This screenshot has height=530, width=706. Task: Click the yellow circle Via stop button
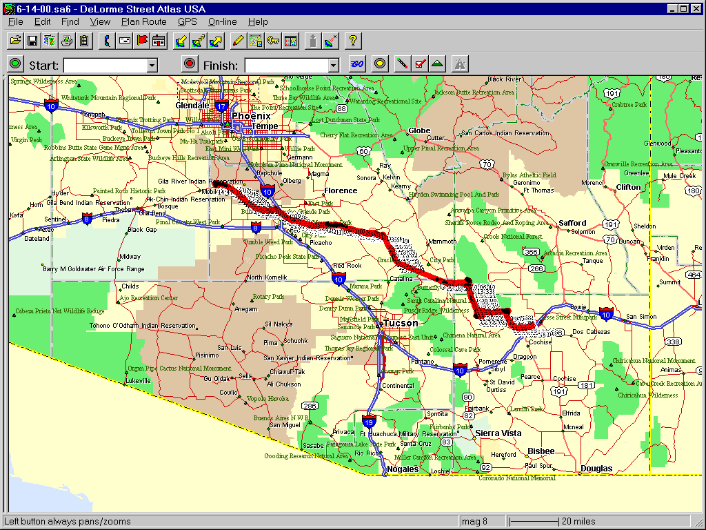click(x=379, y=64)
